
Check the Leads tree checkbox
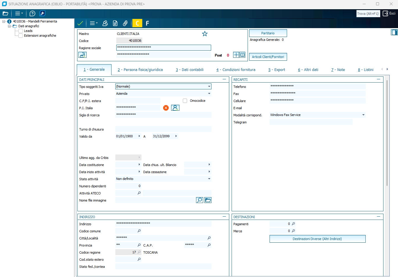(21, 31)
